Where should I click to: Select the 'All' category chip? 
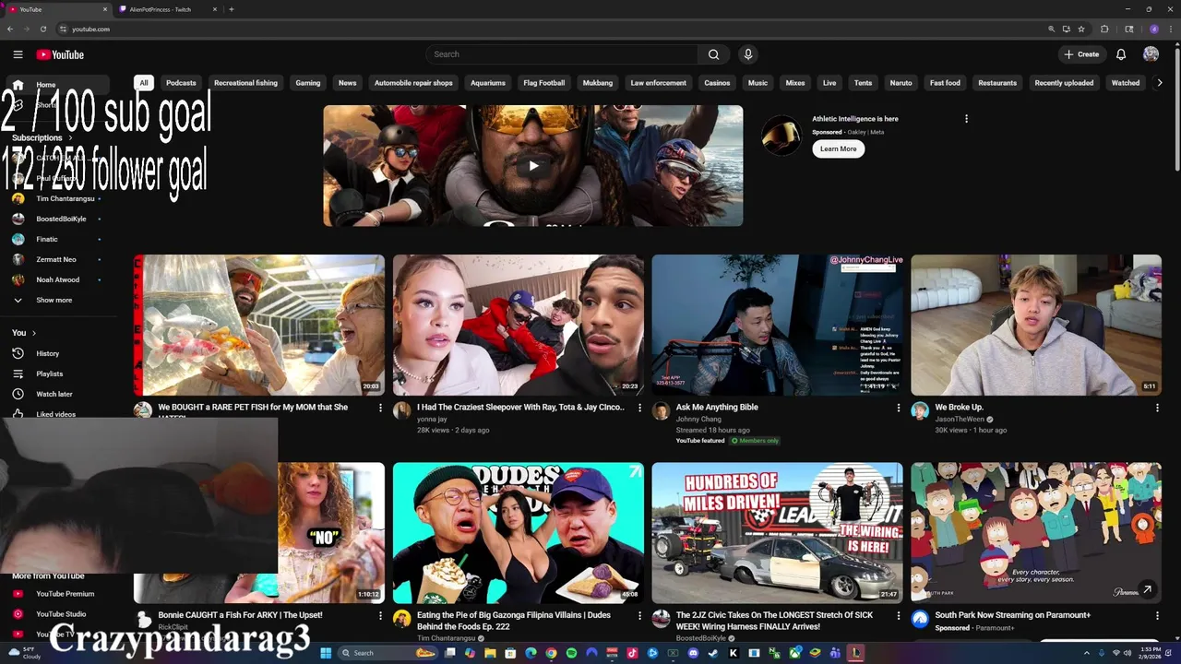tap(144, 83)
